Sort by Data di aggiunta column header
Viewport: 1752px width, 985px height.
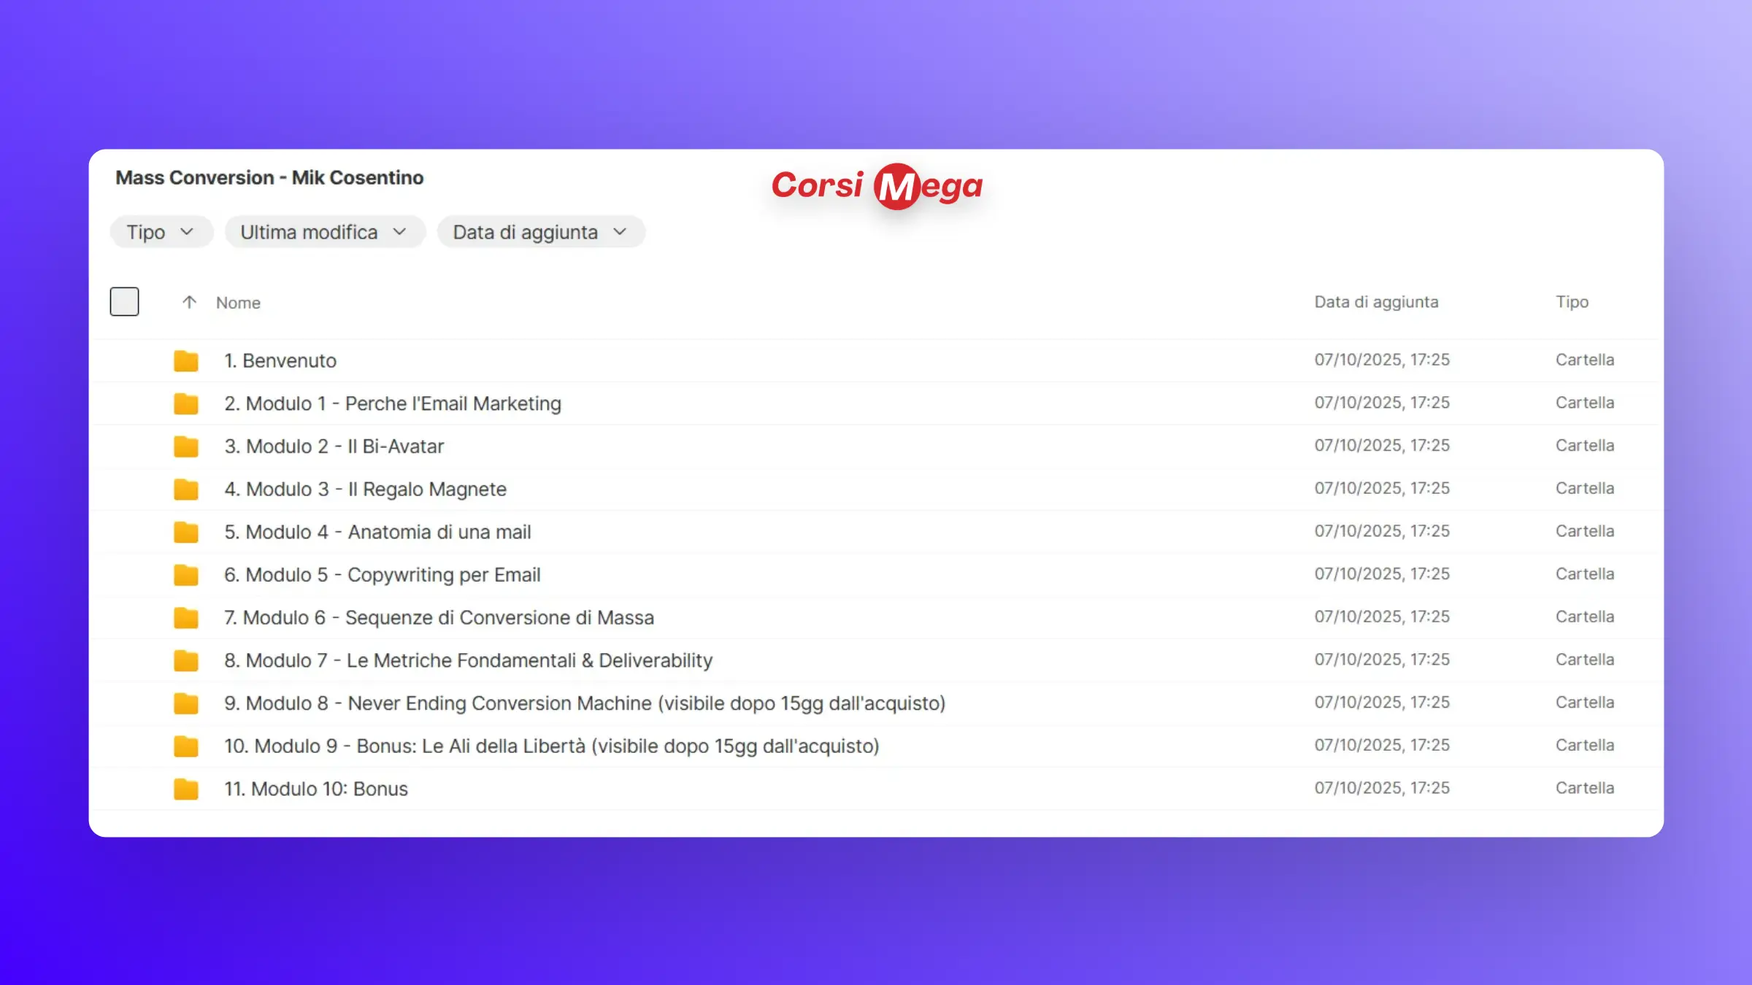[x=1376, y=302]
